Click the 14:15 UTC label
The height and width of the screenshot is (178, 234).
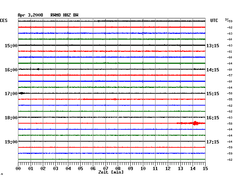[x=213, y=70]
